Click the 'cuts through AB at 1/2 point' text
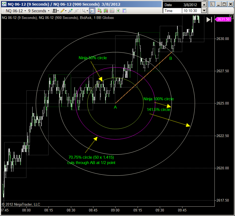Viewport: 235px width, 216px height. (91, 163)
